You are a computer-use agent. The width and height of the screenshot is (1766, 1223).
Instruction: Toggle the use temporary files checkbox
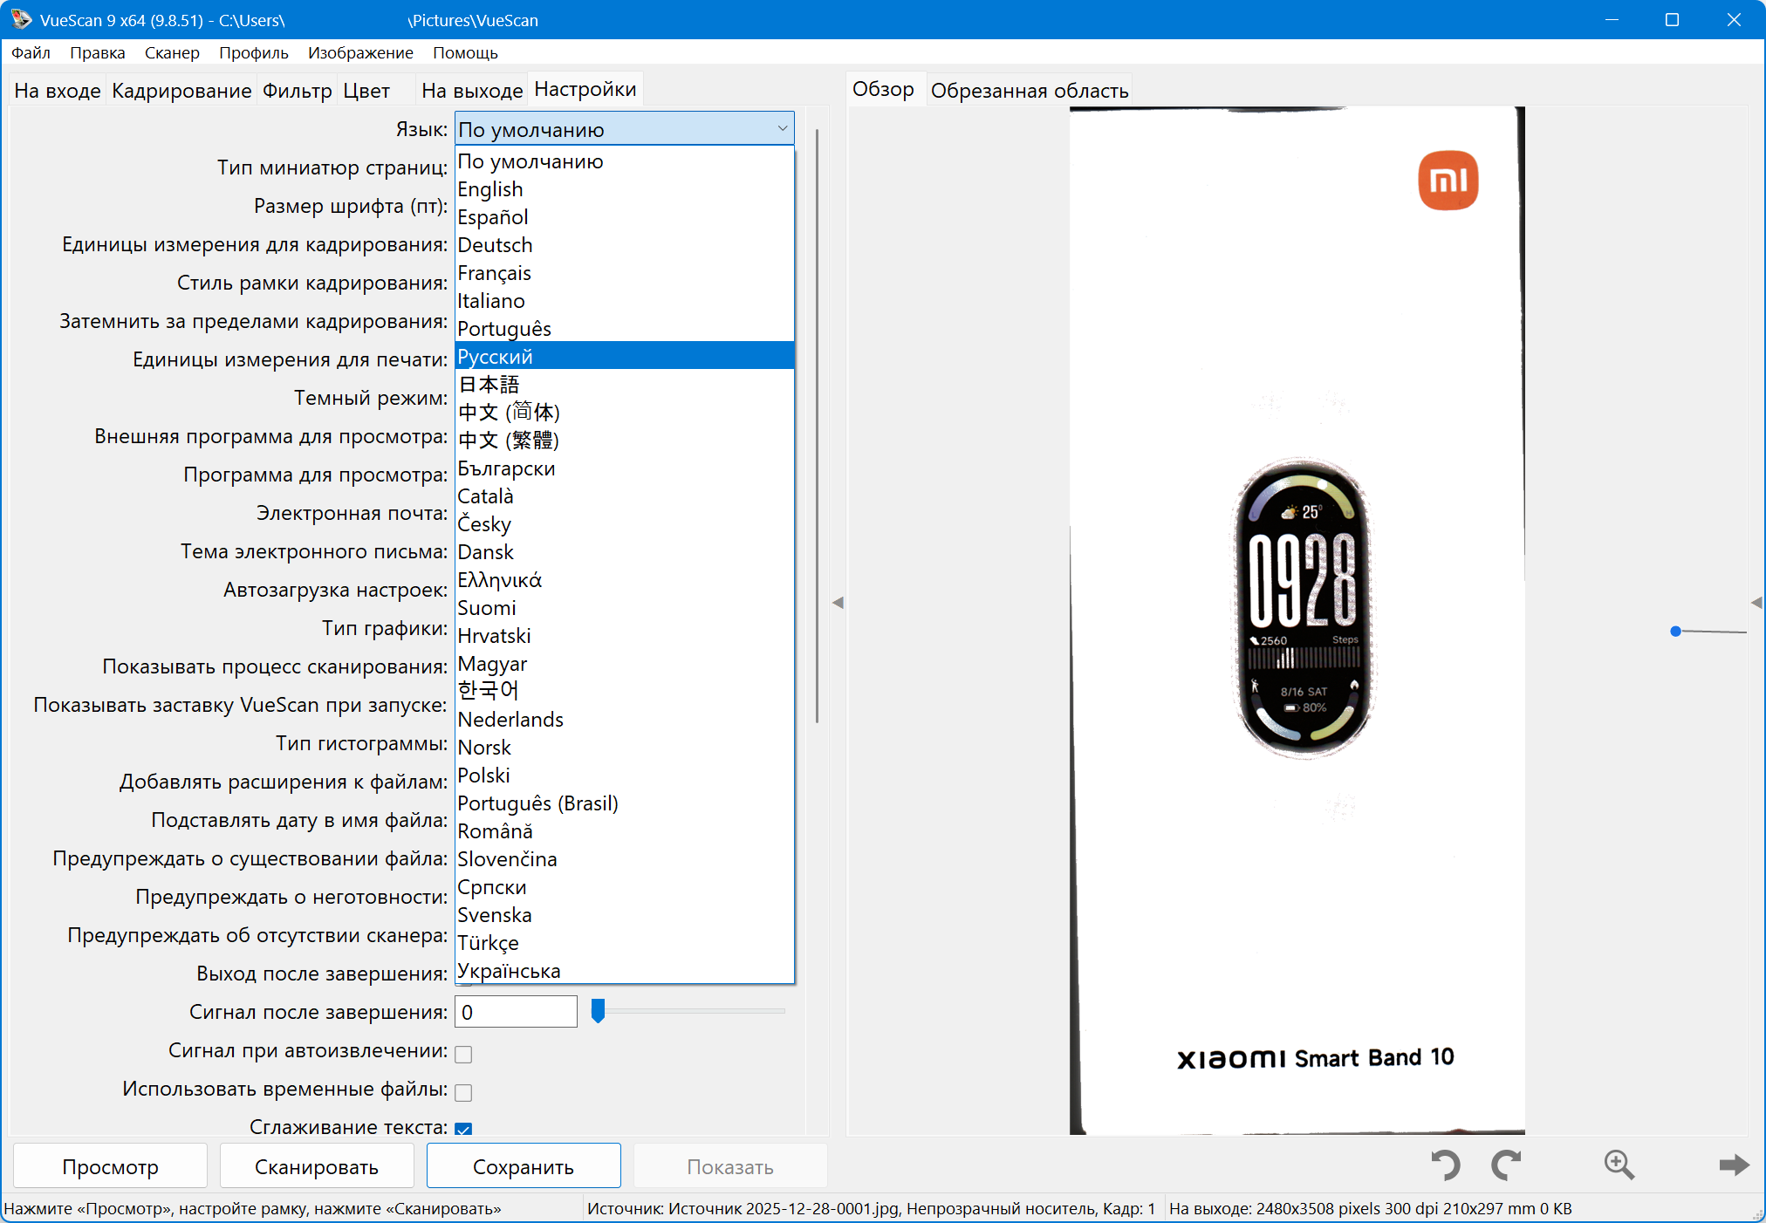(x=463, y=1092)
